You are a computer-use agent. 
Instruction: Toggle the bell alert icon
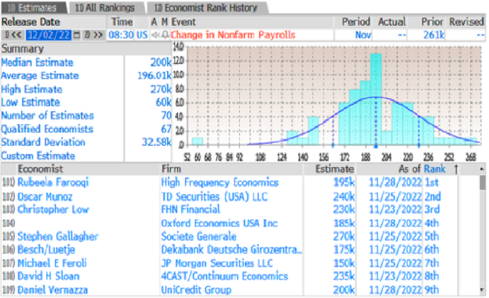tap(165, 35)
